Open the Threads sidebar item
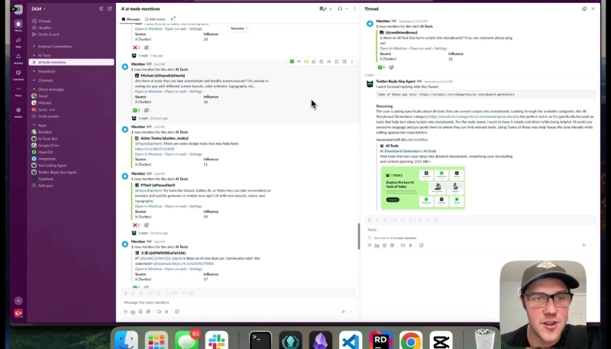This screenshot has width=611, height=349. click(44, 21)
